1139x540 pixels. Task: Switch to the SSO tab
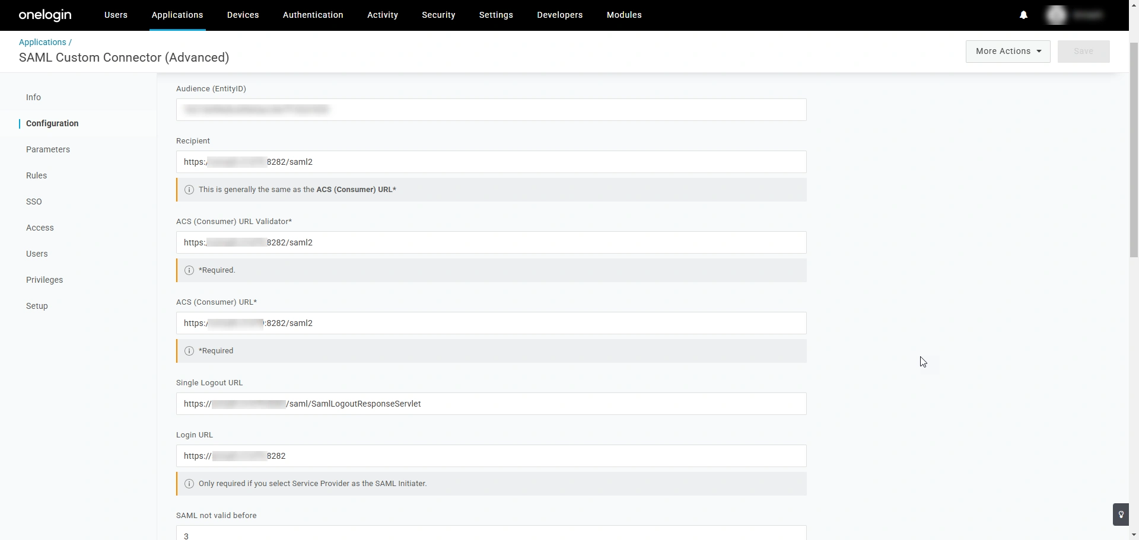(x=34, y=202)
